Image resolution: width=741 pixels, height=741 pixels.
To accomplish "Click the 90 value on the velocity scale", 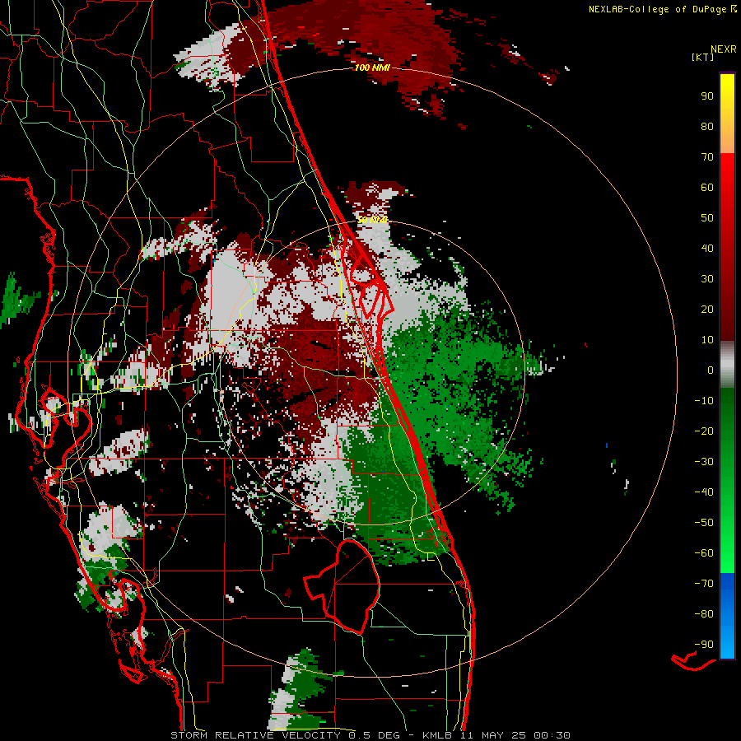I will tap(707, 96).
